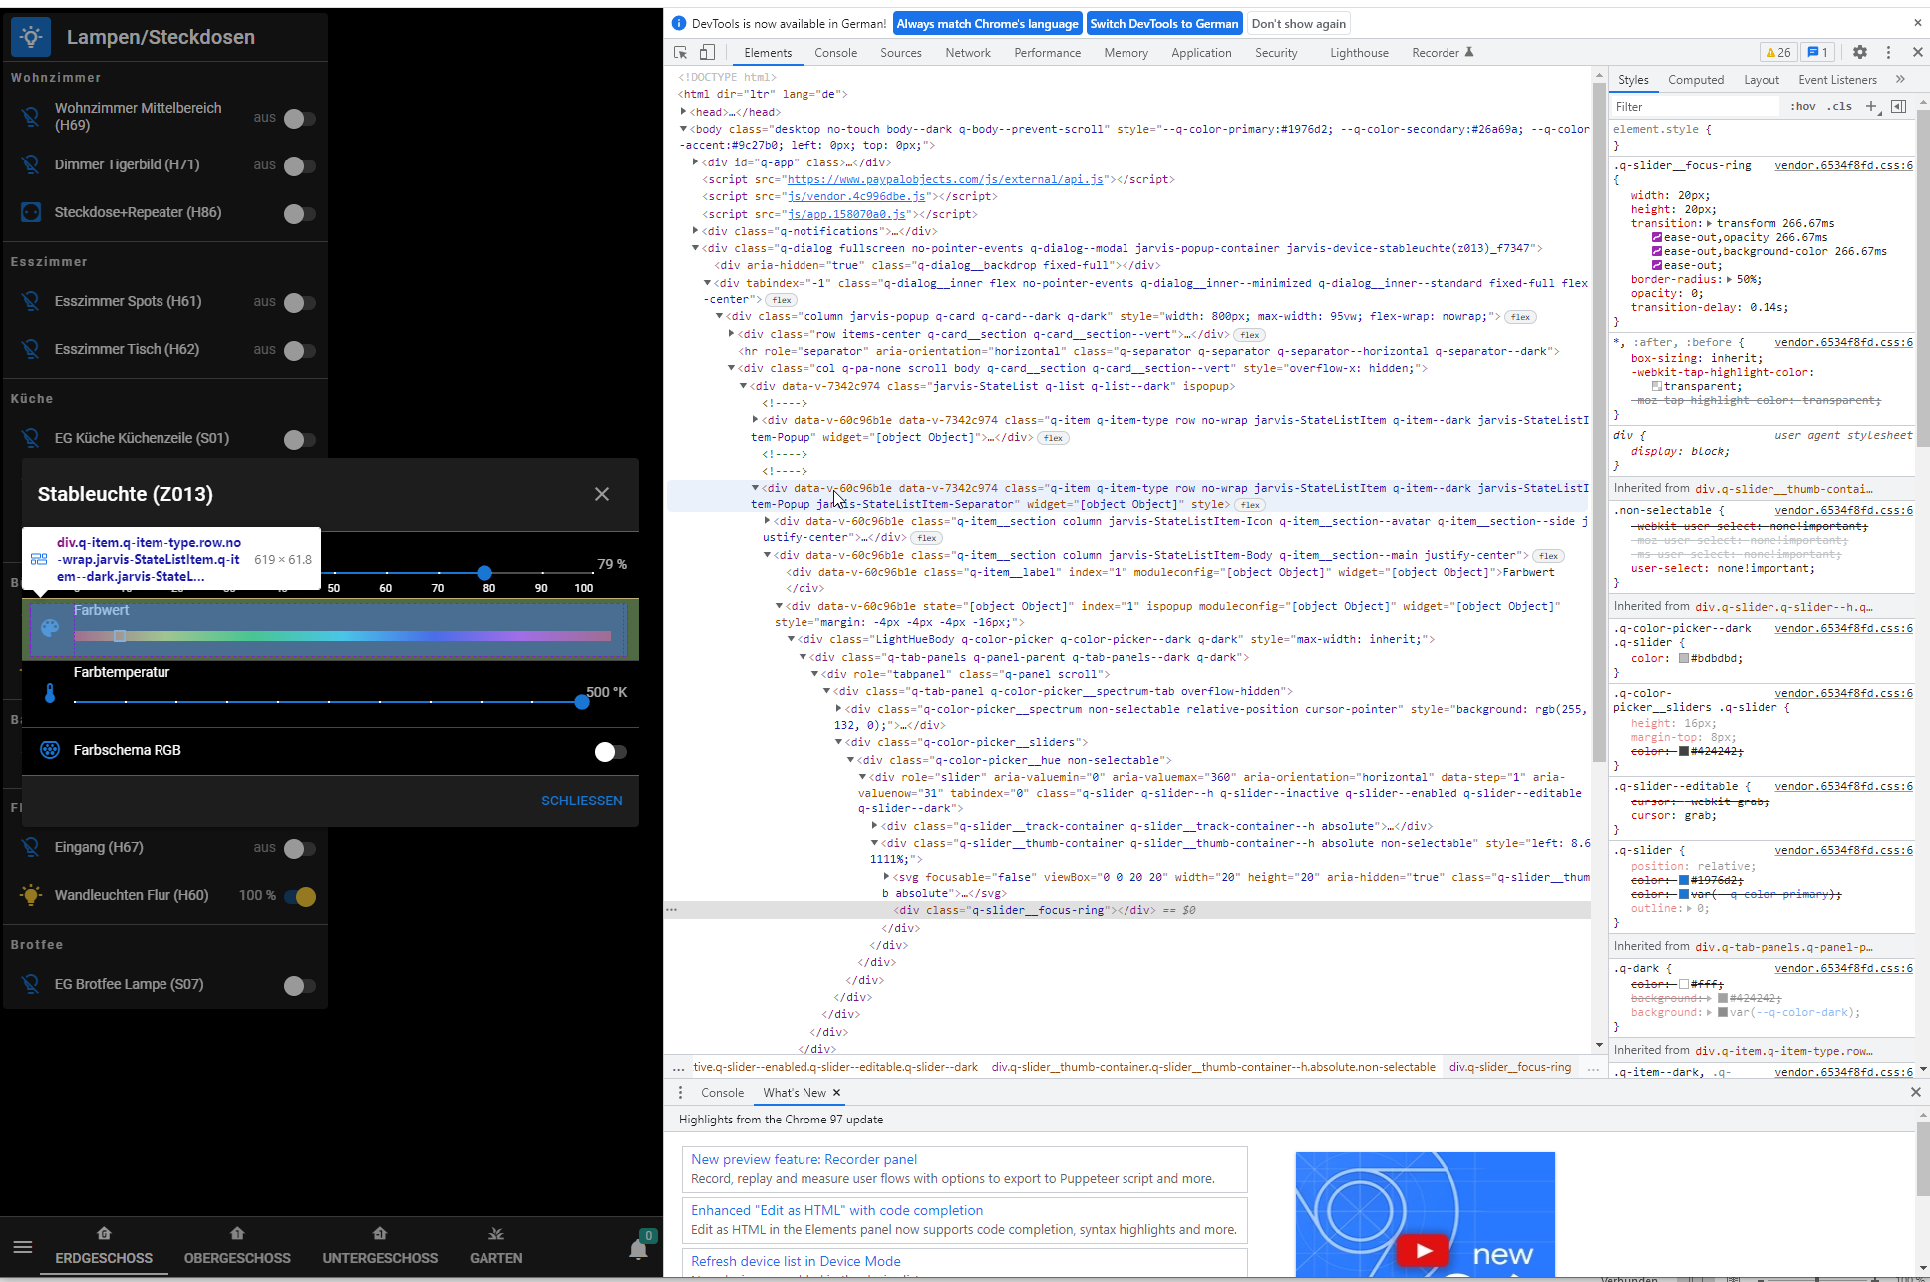
Task: Click the messages counter showing 1
Action: click(1818, 52)
